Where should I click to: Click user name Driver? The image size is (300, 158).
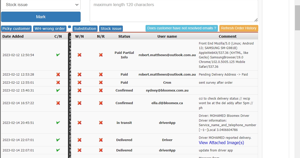[167, 140]
